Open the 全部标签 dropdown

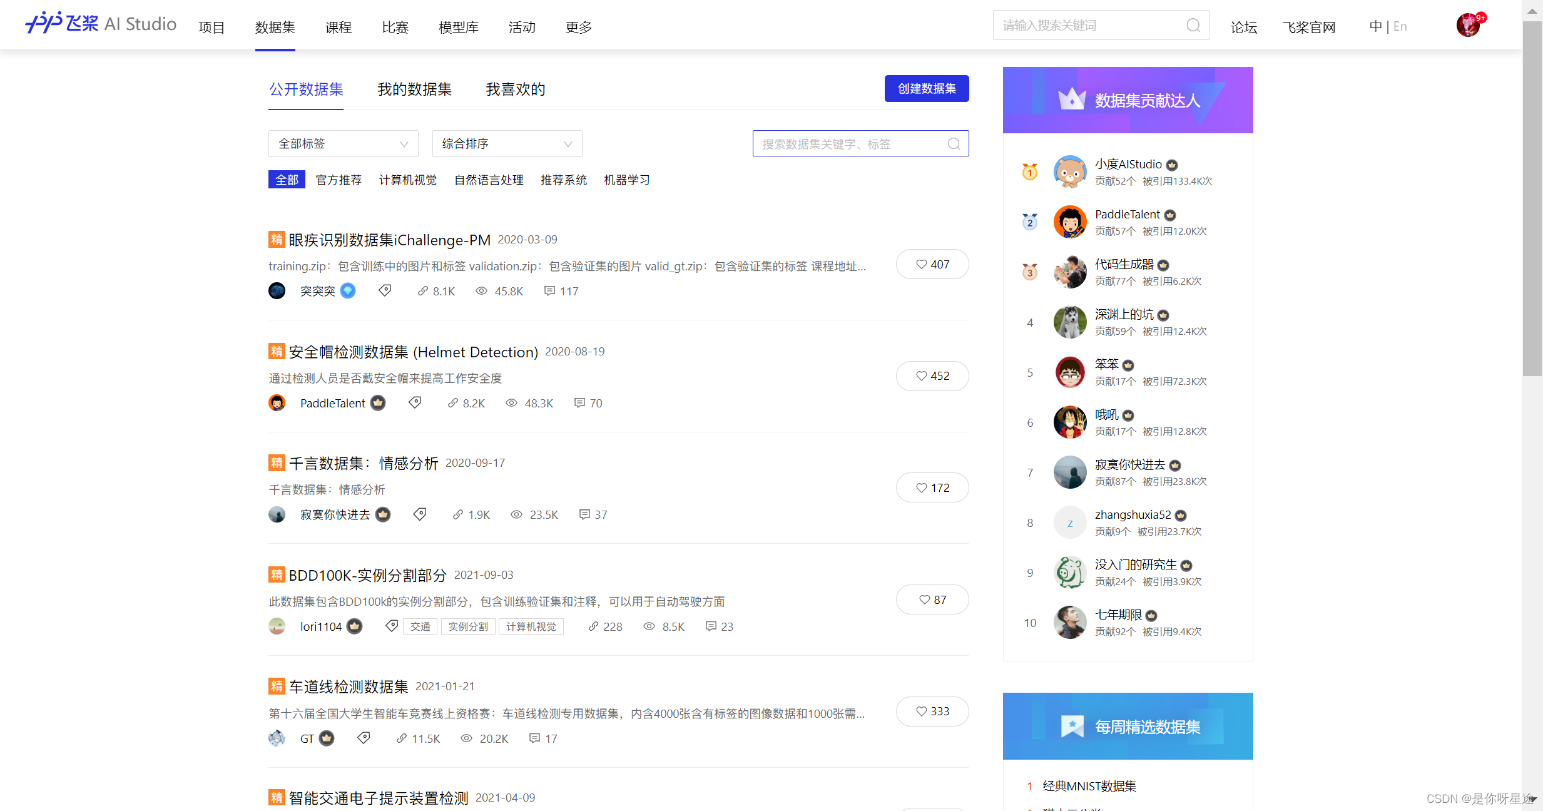[x=343, y=144]
